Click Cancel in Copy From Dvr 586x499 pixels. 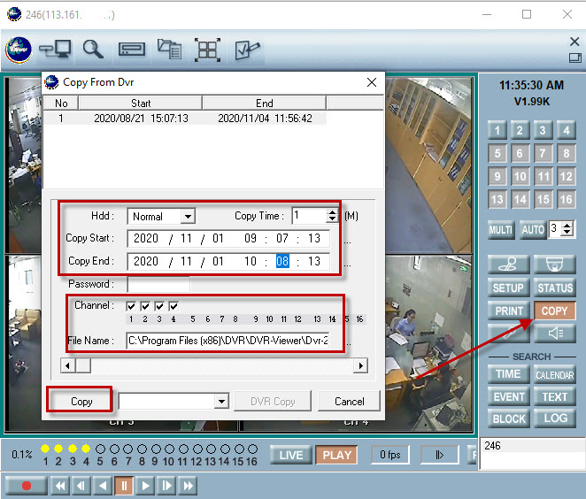[x=349, y=401]
